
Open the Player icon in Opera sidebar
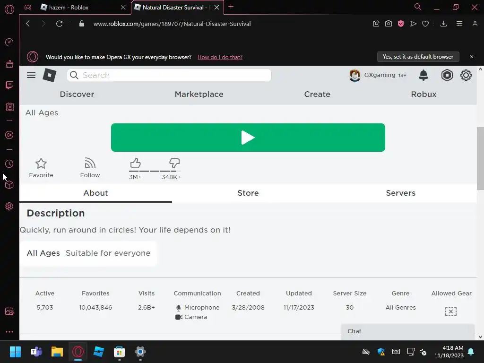click(9, 135)
